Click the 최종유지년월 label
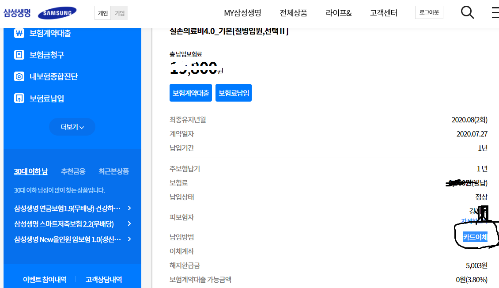 tap(188, 120)
